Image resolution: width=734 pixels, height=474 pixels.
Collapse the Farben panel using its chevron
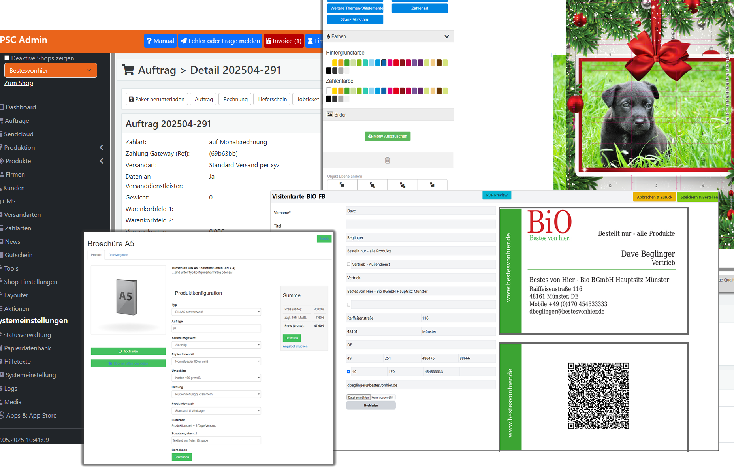pyautogui.click(x=446, y=36)
